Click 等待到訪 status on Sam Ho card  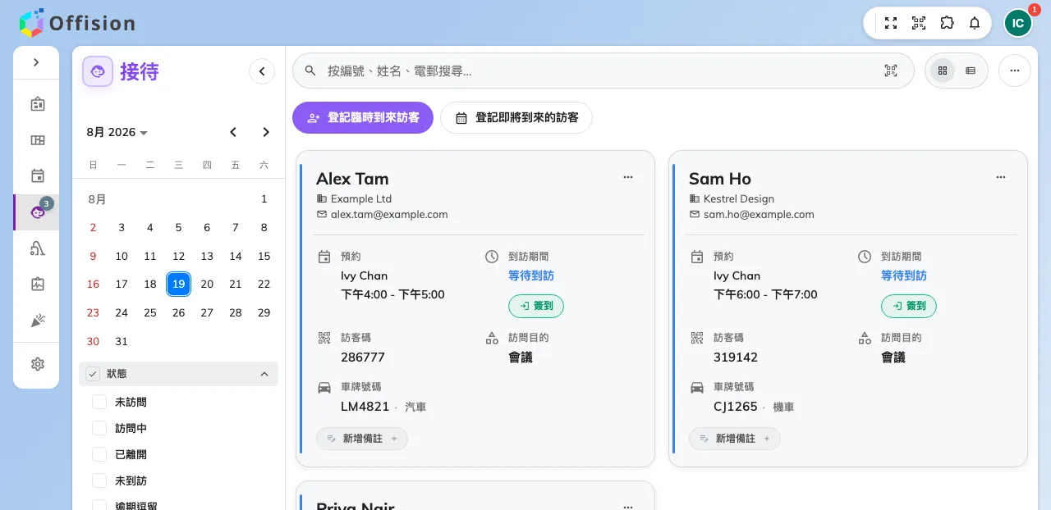(x=904, y=275)
